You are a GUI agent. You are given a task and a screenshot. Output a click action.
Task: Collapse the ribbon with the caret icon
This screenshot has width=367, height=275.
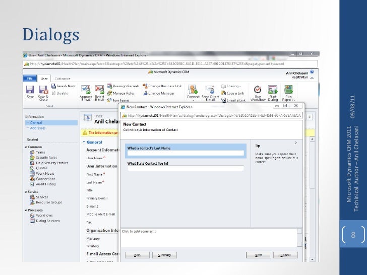click(312, 78)
